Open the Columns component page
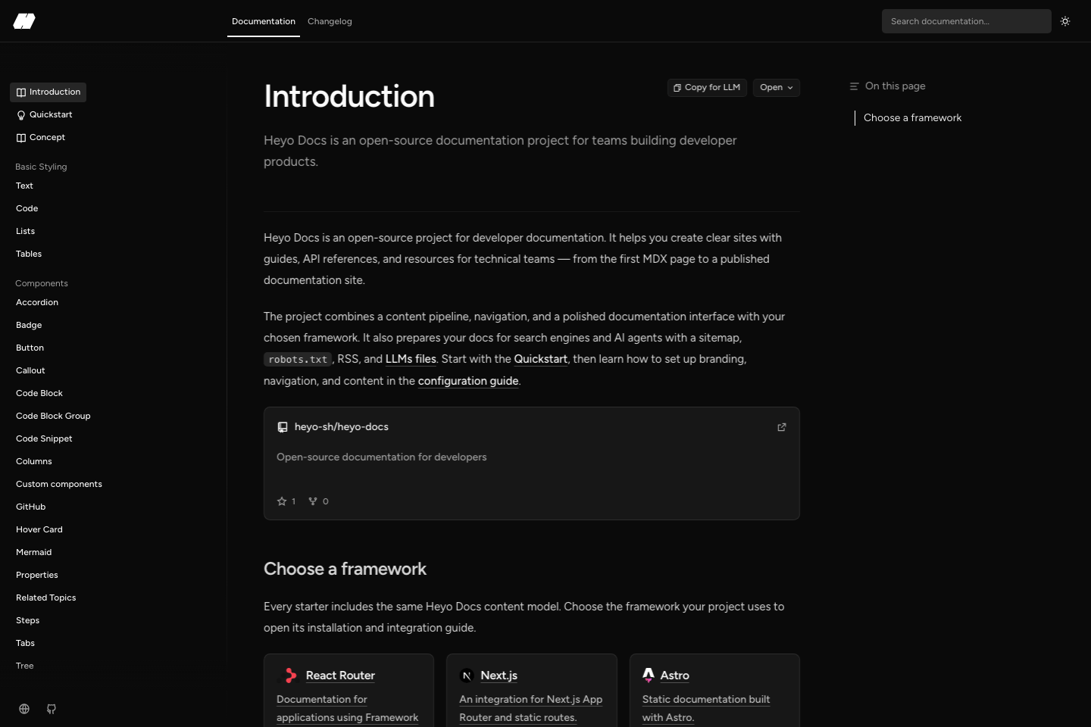This screenshot has height=727, width=1091. 34,462
